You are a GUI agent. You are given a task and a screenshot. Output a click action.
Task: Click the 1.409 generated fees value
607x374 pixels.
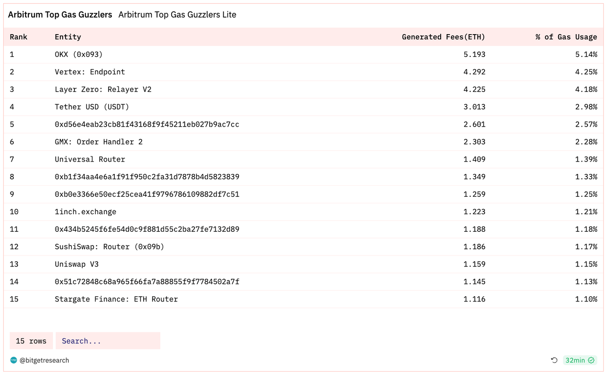coord(474,159)
